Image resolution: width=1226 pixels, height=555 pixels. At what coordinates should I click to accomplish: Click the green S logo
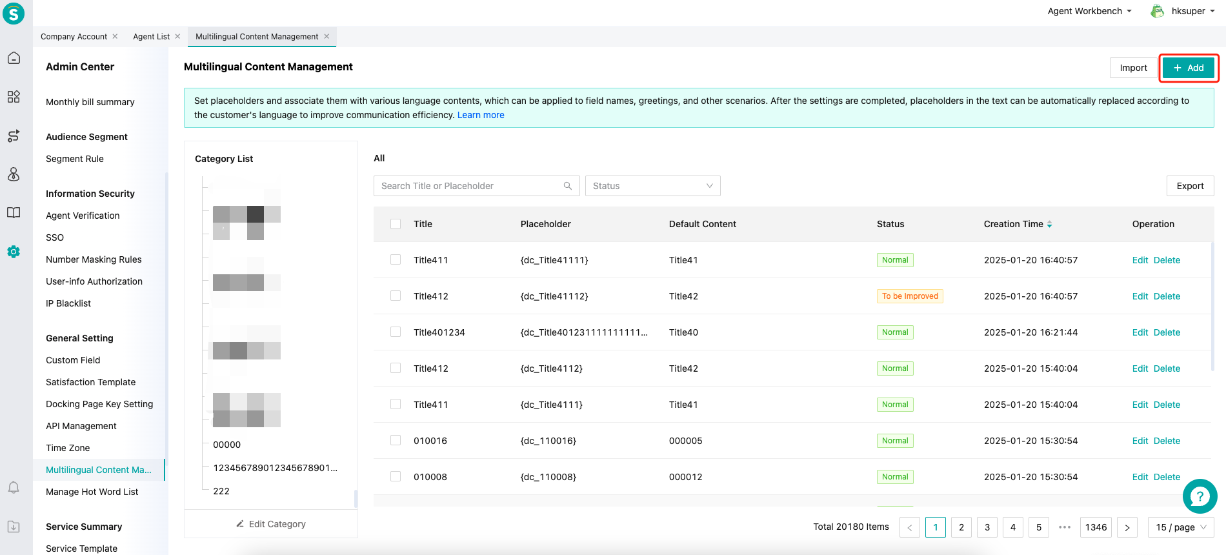point(14,13)
